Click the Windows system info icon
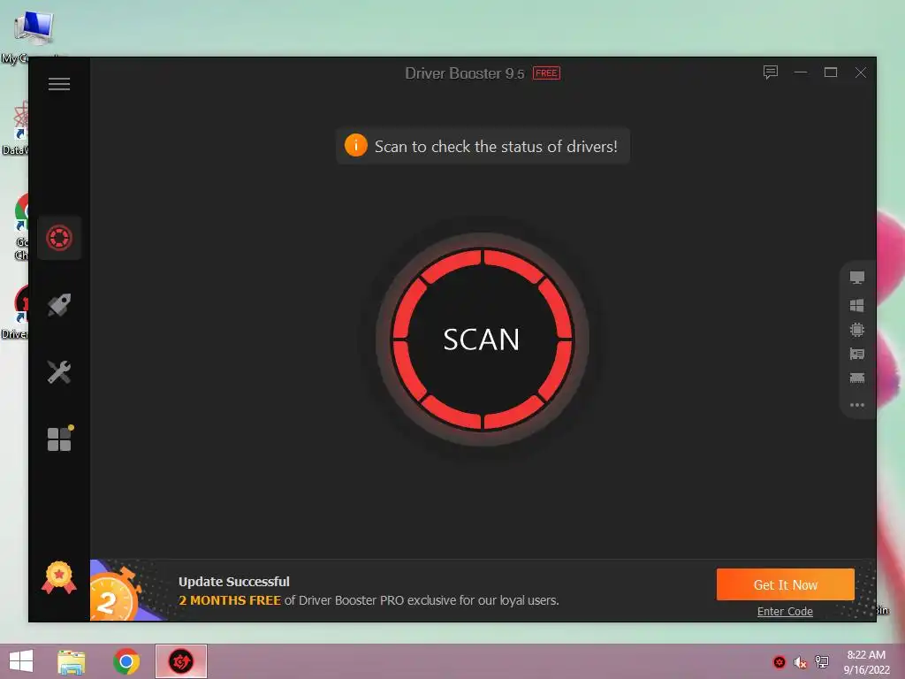 857,305
